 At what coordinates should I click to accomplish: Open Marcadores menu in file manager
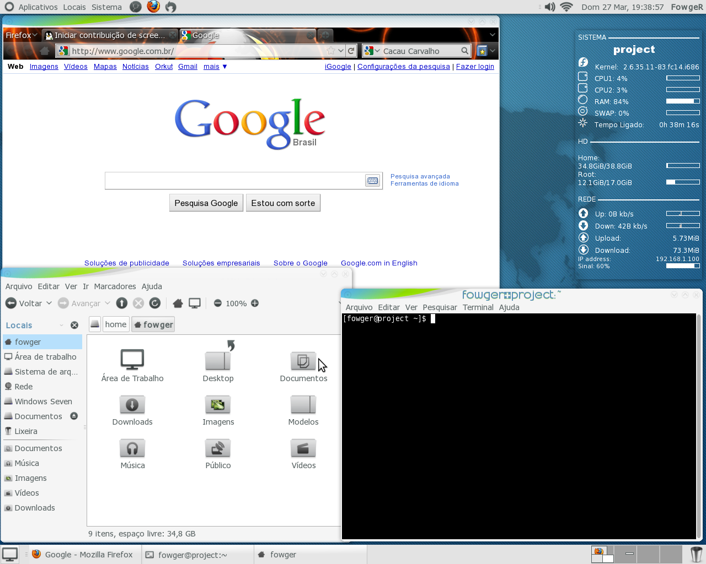[x=115, y=286]
